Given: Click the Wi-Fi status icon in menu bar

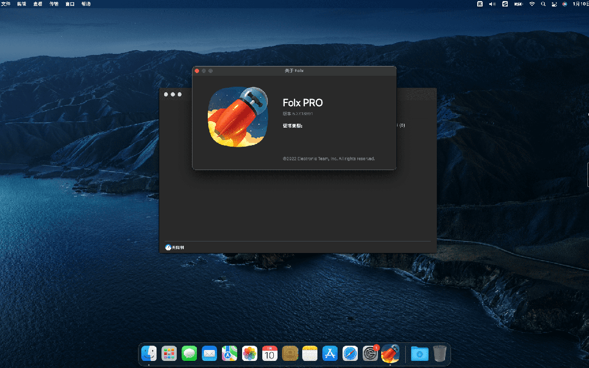Looking at the screenshot, I should tap(532, 4).
